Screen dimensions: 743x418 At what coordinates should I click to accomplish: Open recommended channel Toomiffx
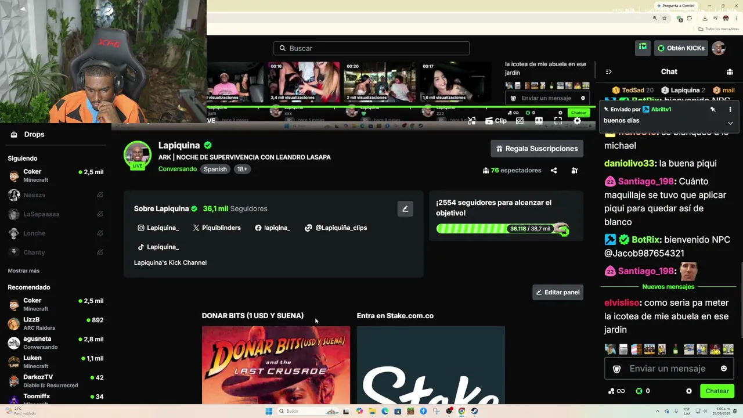tap(56, 398)
